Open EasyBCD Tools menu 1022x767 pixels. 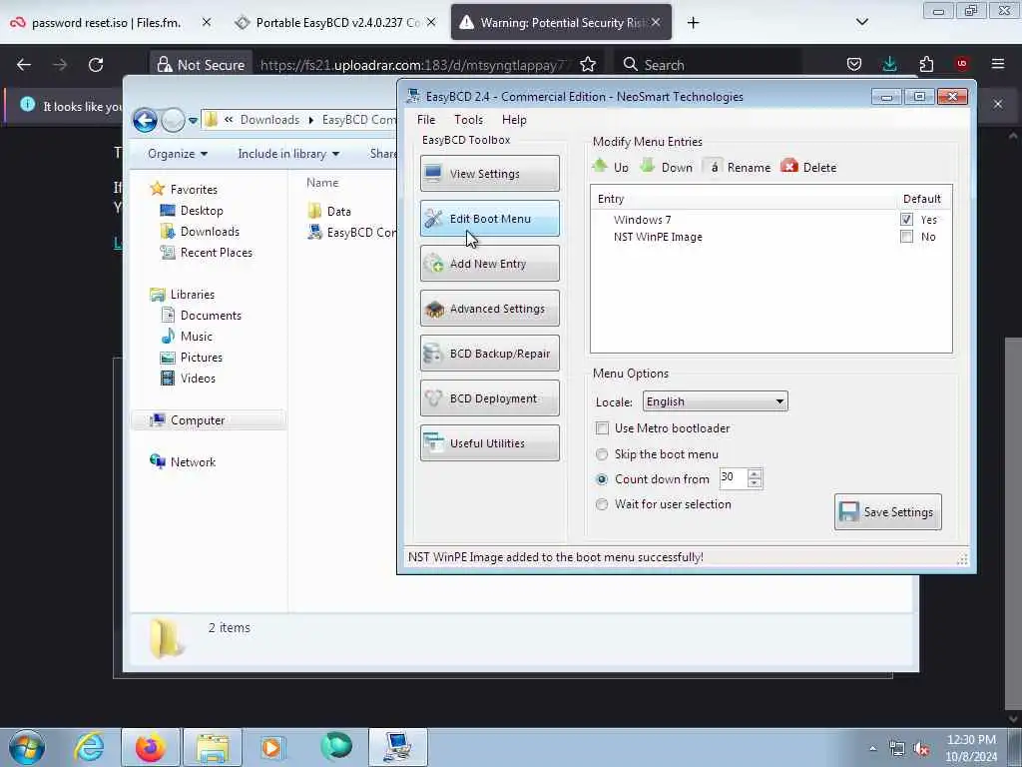[x=469, y=120]
